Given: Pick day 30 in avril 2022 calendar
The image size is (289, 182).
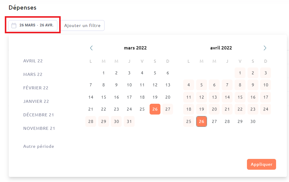Looking at the screenshot, I should (253, 121).
